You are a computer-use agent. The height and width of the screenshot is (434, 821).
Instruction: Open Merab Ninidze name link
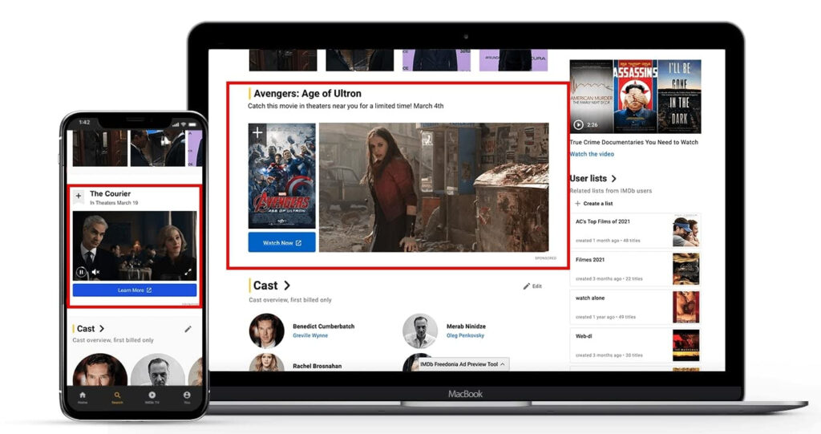pos(466,326)
